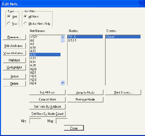Select node U12-1 in Nodes list
This screenshot has height=136, width=145.
click(85, 40)
